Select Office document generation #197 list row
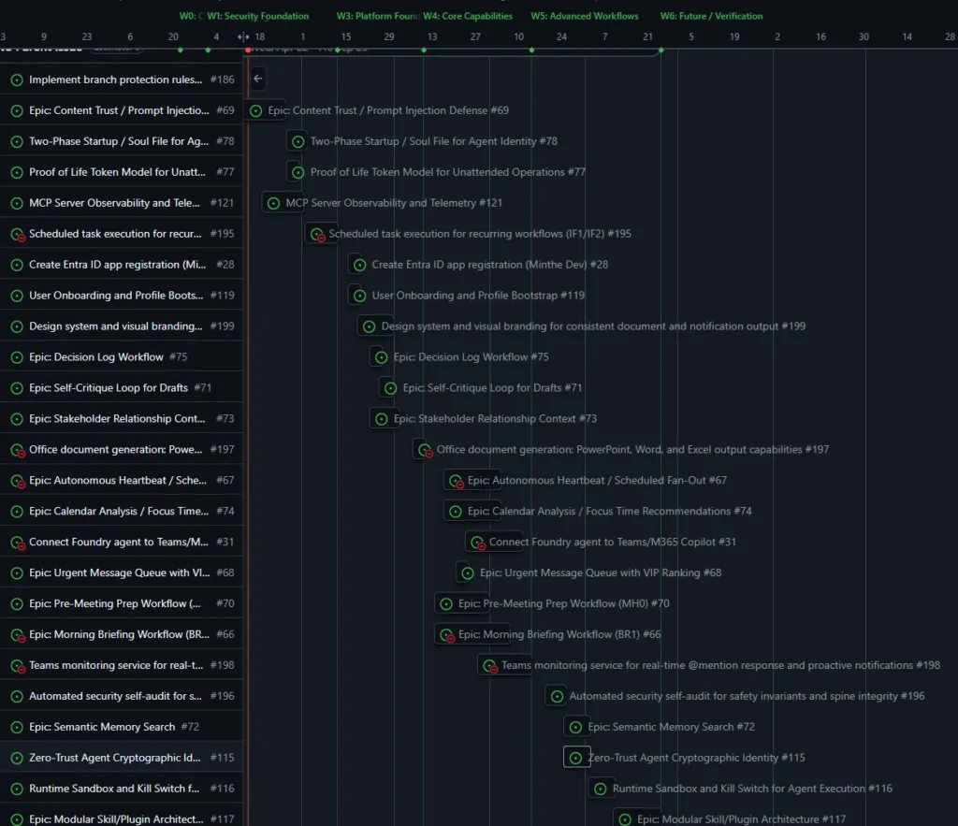The width and height of the screenshot is (958, 826). 122,450
